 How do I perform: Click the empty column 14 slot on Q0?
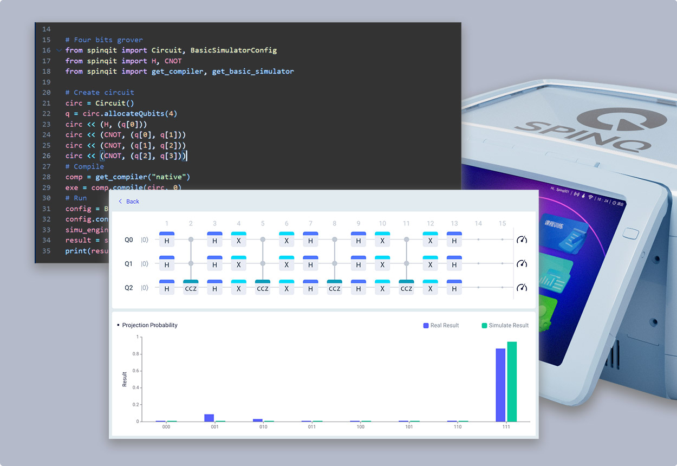(478, 240)
